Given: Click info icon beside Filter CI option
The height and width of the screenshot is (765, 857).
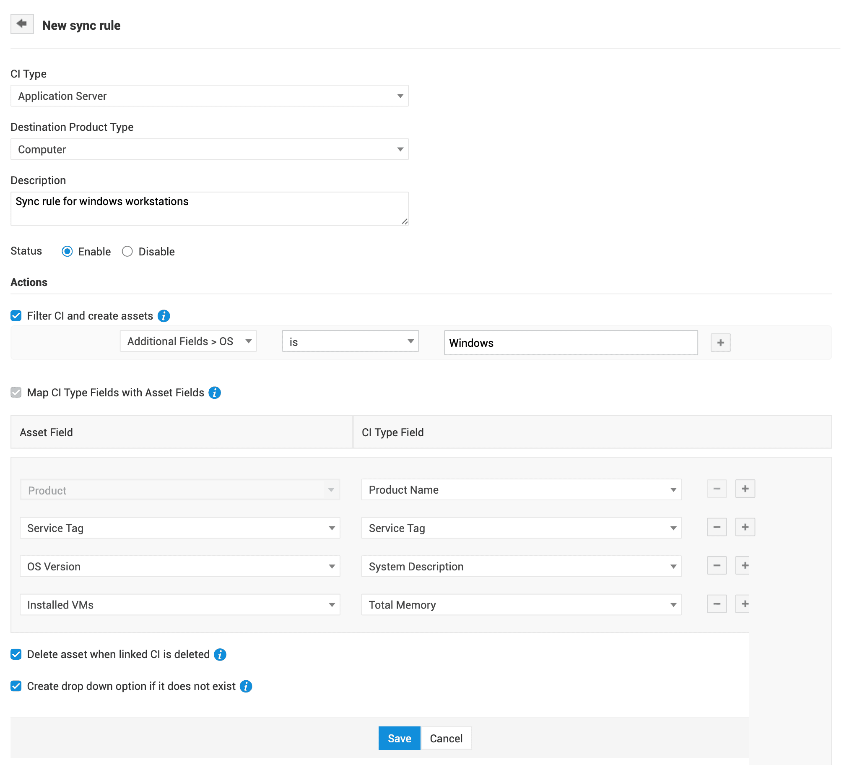Looking at the screenshot, I should pos(164,316).
